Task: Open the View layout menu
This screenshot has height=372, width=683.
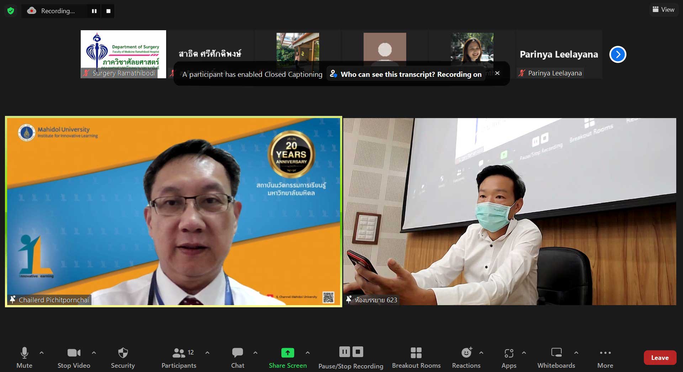Action: pos(663,10)
